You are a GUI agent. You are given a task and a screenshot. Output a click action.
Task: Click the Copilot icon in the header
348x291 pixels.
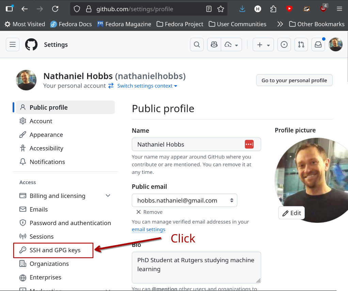point(214,44)
